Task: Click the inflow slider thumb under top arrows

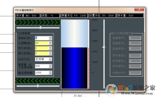Action: 40,28
